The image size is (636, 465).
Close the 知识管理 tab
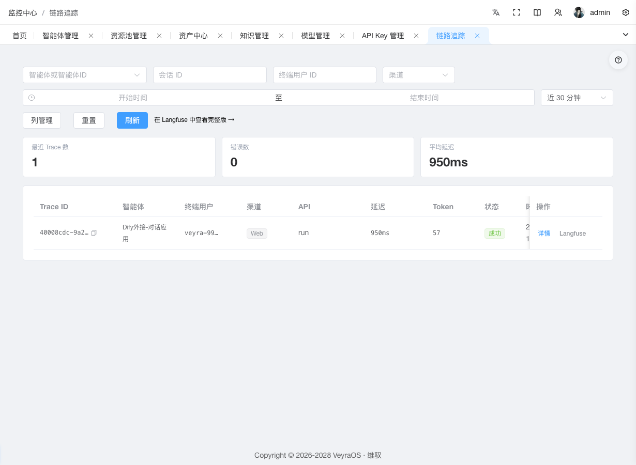281,36
